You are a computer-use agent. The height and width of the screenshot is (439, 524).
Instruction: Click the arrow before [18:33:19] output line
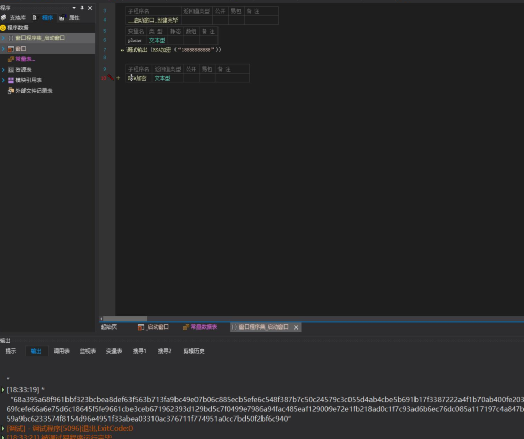3,390
